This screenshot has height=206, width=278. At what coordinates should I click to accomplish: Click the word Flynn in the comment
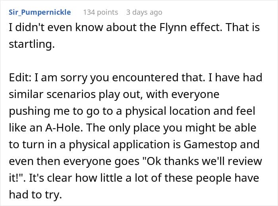[x=173, y=27]
